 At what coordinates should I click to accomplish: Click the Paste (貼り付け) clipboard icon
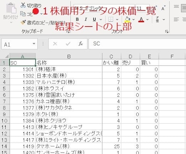11,9
